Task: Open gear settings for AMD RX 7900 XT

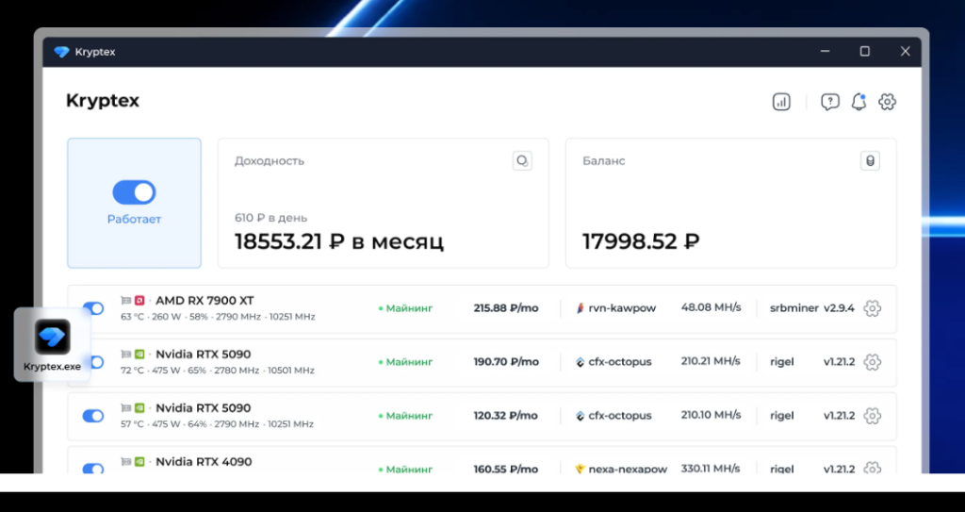Action: click(x=872, y=308)
